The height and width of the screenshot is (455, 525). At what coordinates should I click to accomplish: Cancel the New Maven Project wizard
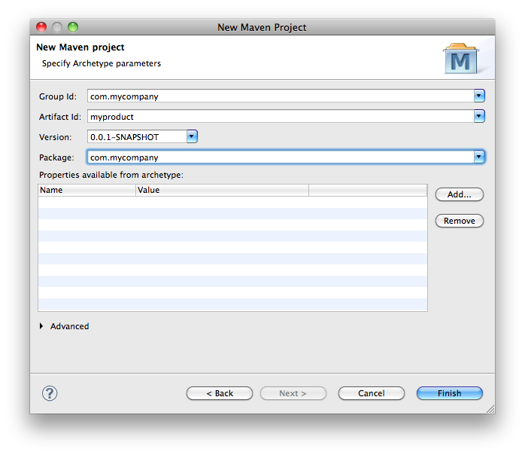(x=372, y=393)
